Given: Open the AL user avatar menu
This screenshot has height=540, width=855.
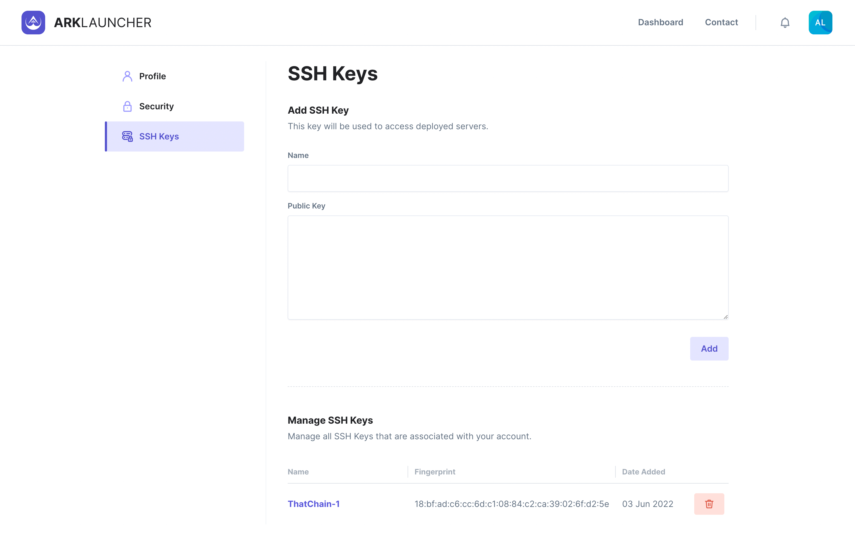Looking at the screenshot, I should pos(820,23).
